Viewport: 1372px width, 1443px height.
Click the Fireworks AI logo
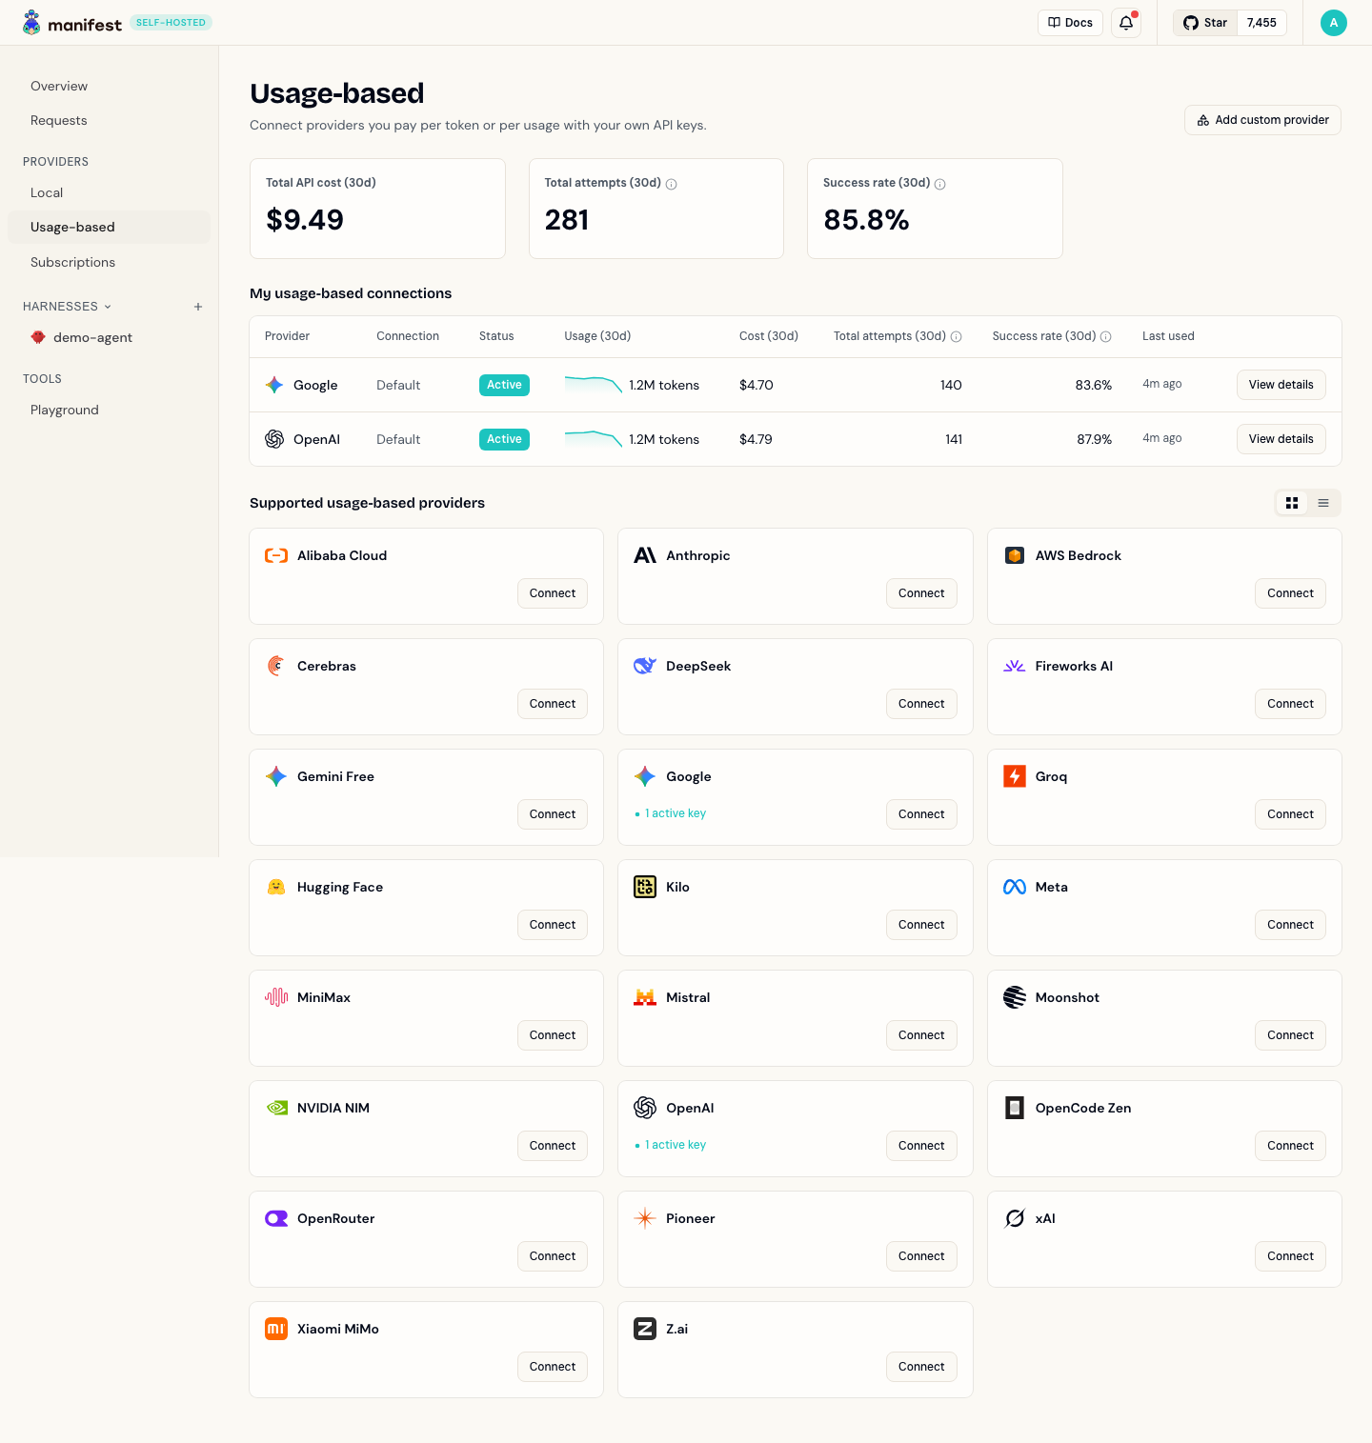click(1015, 666)
